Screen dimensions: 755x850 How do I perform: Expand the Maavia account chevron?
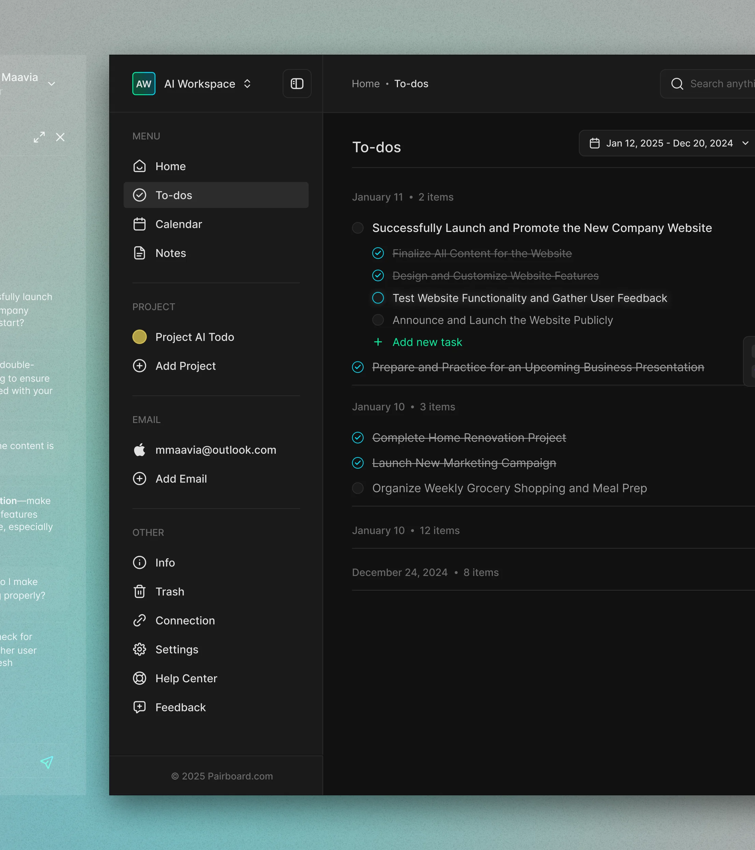52,84
